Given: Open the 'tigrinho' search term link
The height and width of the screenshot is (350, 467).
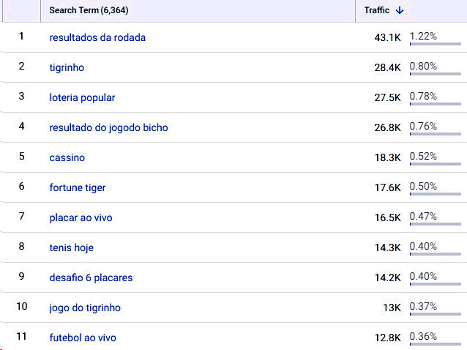Looking at the screenshot, I should (67, 67).
